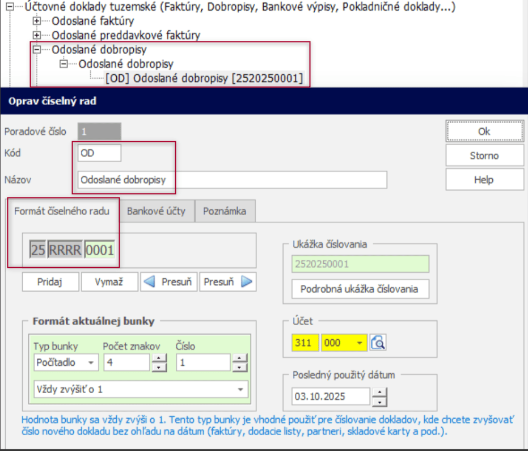Click the Ok button
Image resolution: width=528 pixels, height=451 pixels.
pos(484,131)
